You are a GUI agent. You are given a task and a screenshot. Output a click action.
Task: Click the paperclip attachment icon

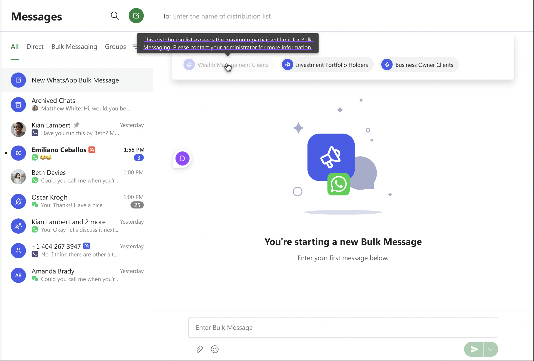point(200,349)
